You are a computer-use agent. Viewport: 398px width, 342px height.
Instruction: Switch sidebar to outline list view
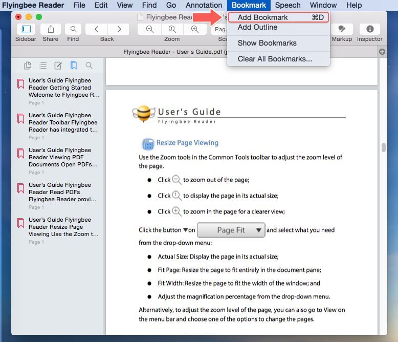pyautogui.click(x=43, y=66)
